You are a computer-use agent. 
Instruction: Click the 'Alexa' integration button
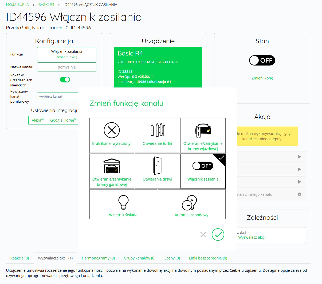38,120
